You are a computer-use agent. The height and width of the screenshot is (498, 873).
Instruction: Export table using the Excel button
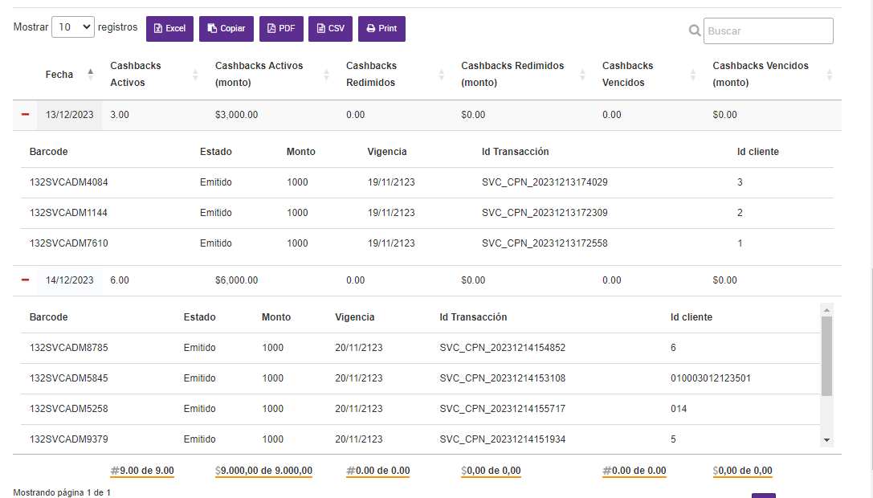169,29
